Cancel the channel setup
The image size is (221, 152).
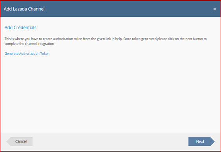(x=20, y=141)
